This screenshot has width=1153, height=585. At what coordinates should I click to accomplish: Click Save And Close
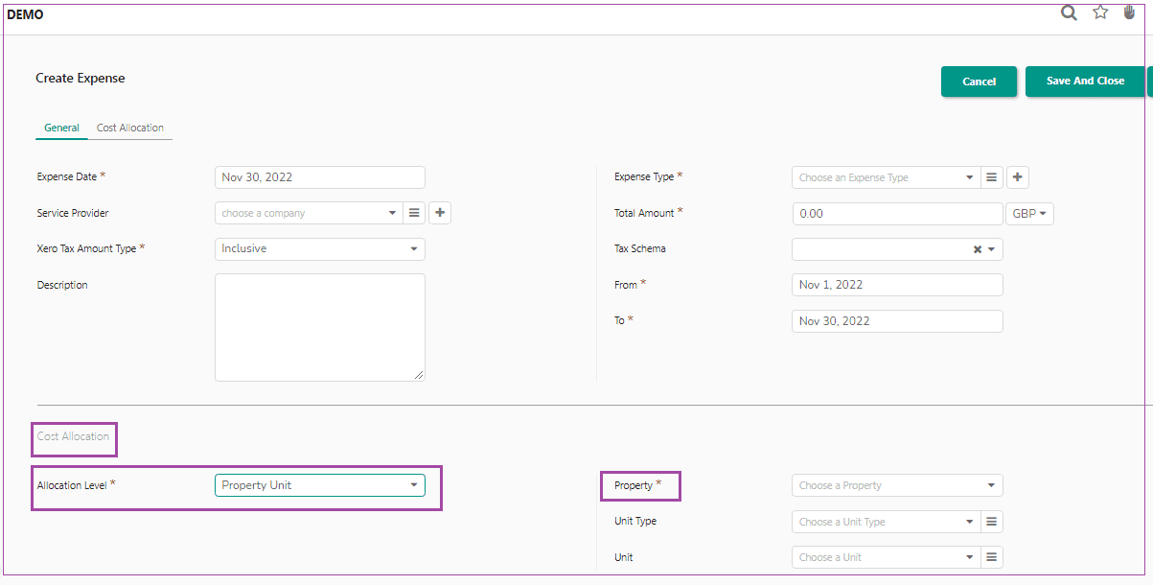point(1085,82)
